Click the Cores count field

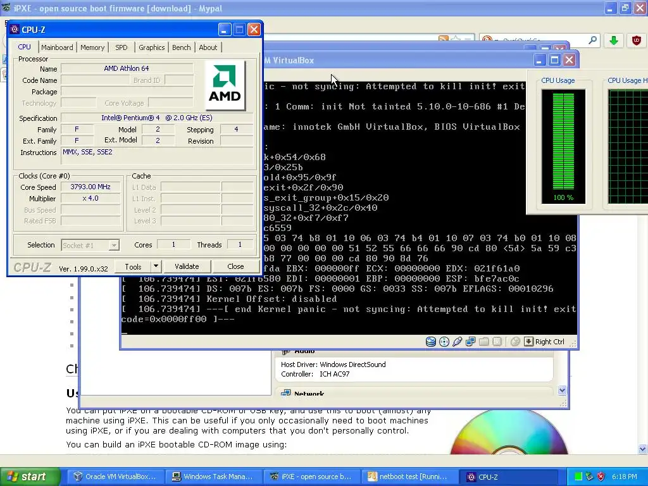coord(173,245)
